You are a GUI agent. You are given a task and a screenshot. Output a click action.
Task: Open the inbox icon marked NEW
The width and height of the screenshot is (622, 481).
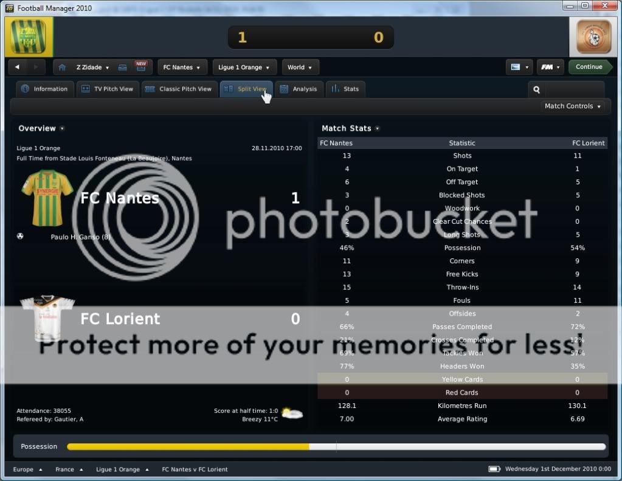[x=140, y=67]
